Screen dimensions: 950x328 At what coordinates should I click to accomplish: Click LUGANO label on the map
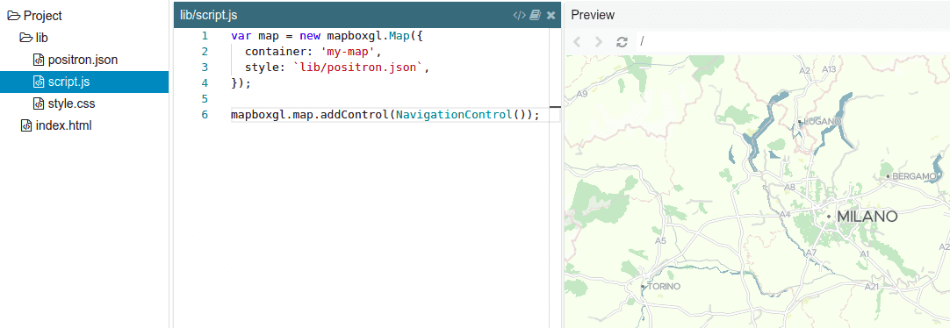tap(822, 121)
